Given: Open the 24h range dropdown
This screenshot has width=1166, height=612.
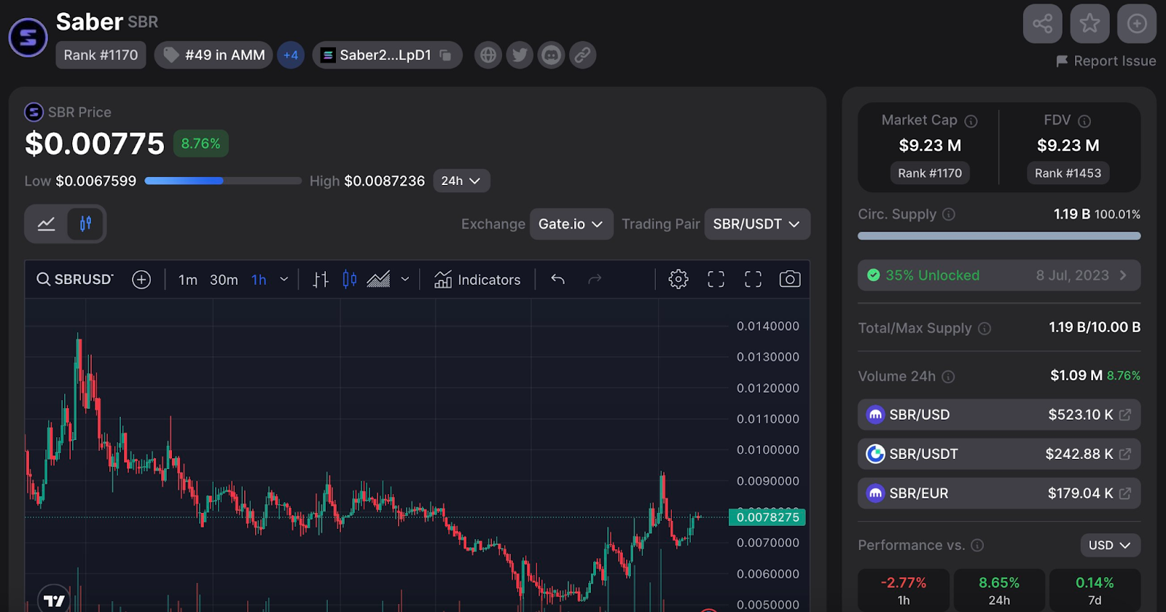Looking at the screenshot, I should tap(461, 181).
